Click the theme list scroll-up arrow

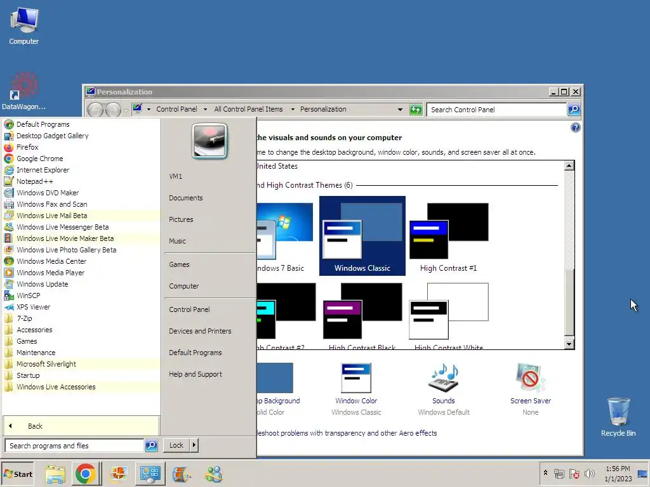tap(569, 166)
